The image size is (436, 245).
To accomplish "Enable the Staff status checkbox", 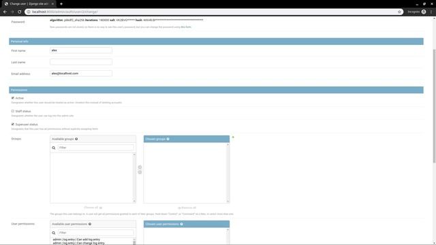I will click(12, 111).
